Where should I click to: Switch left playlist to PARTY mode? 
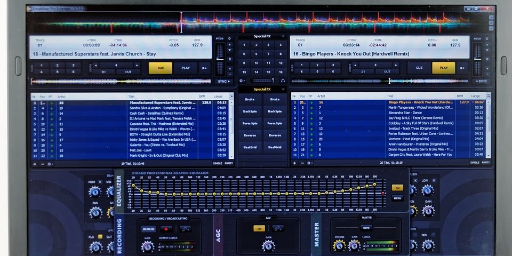click(x=229, y=164)
